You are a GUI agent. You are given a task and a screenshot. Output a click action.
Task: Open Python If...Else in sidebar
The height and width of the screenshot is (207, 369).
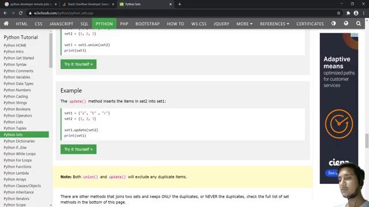pyautogui.click(x=15, y=148)
